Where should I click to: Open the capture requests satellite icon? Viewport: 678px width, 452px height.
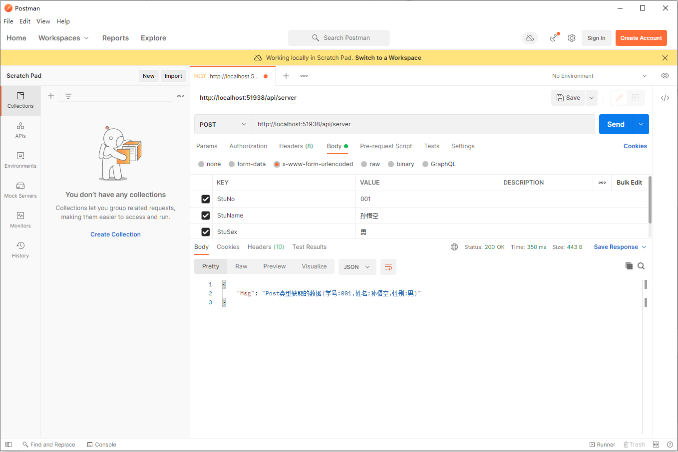[554, 38]
